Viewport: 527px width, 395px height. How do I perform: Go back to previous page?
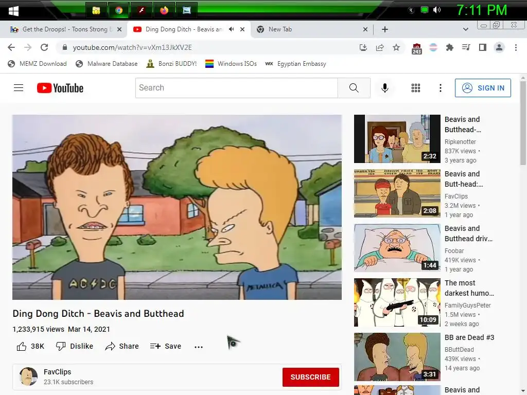(x=11, y=47)
